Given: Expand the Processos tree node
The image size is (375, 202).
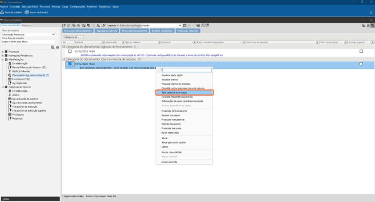Looking at the screenshot, I should 3,52.
